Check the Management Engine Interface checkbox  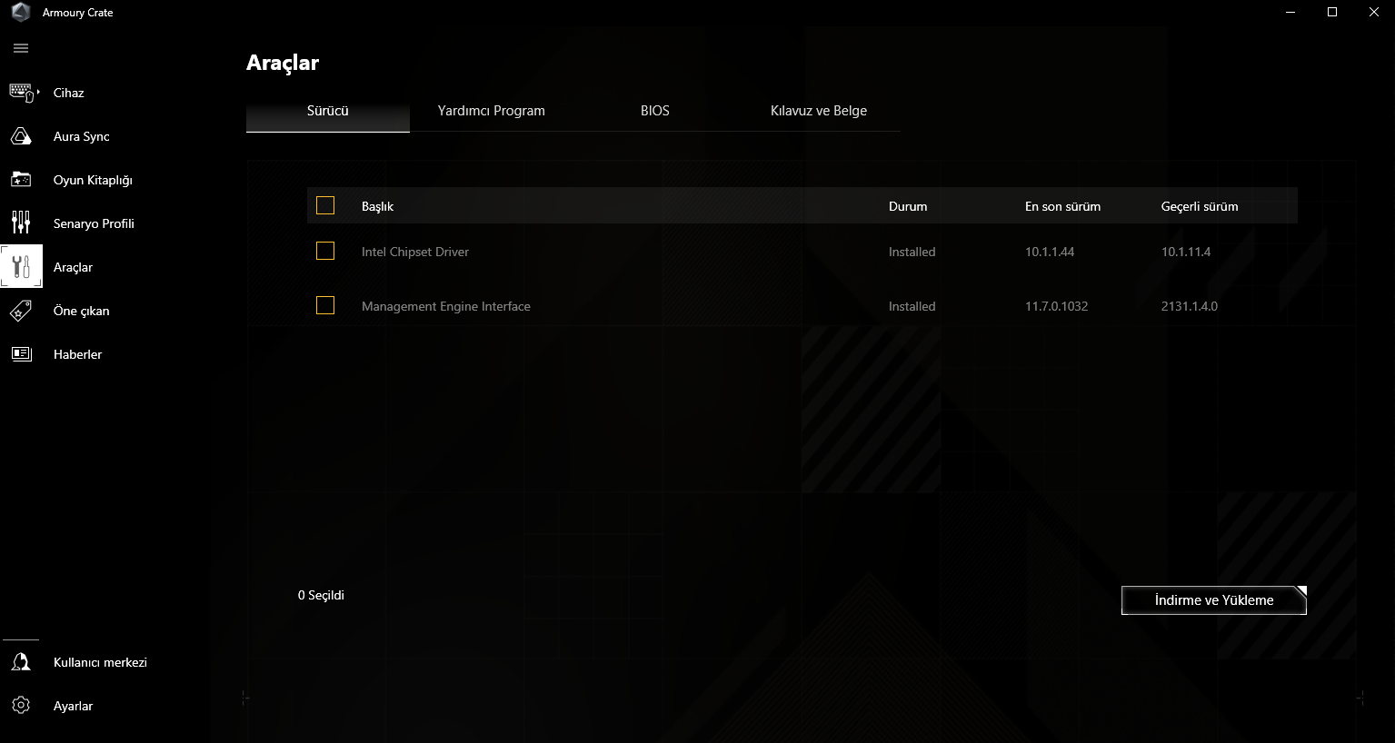[325, 305]
